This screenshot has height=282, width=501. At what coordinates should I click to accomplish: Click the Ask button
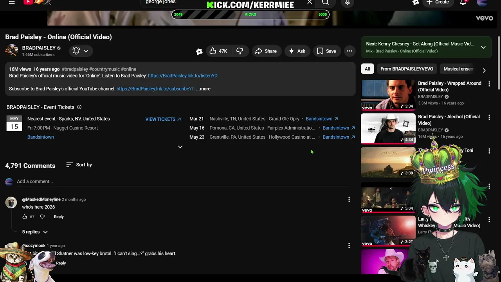(297, 51)
